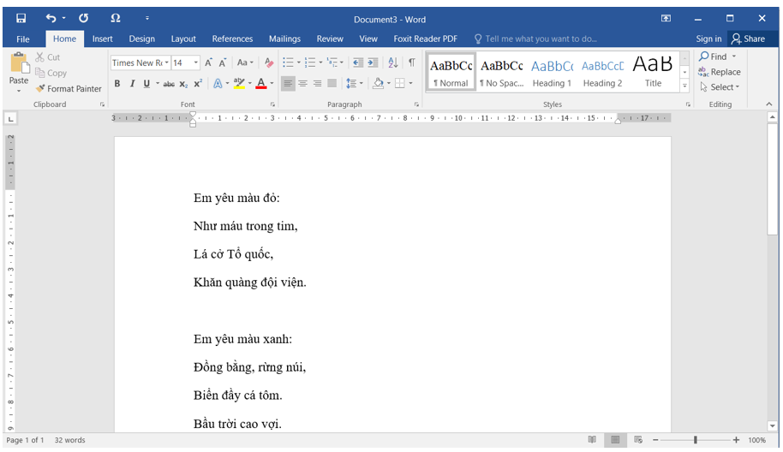The image size is (783, 452).
Task: Insert symbol with the Omega icon
Action: 116,19
